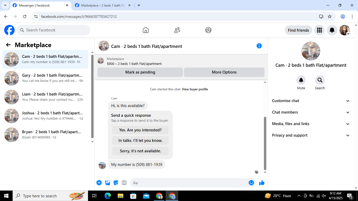Click Cam's avatar beside last message
The height and width of the screenshot is (201, 358).
(102, 165)
